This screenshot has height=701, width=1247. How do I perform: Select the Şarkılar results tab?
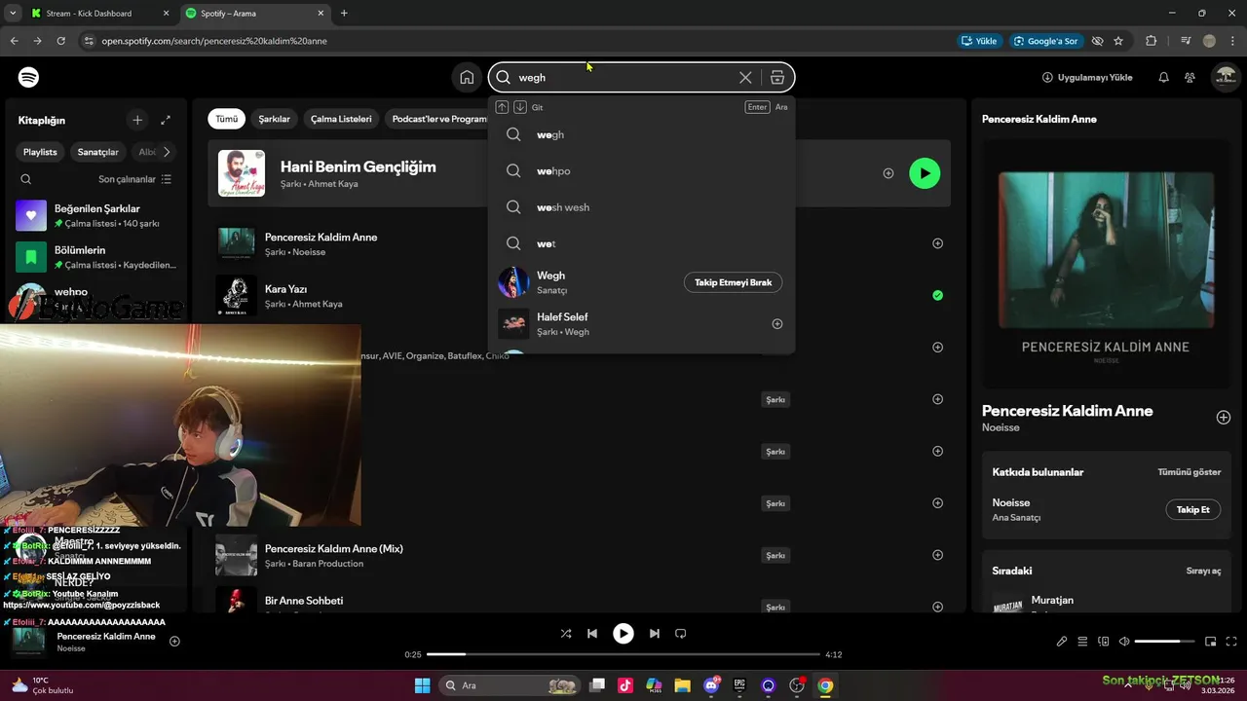274,119
